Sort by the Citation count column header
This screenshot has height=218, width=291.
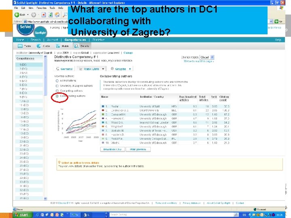click(224, 98)
